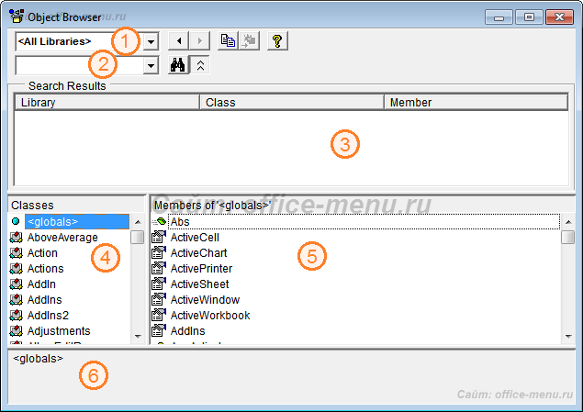Viewport: 583px width, 412px height.
Task: Click the Adjustments class icon
Action: coord(16,330)
